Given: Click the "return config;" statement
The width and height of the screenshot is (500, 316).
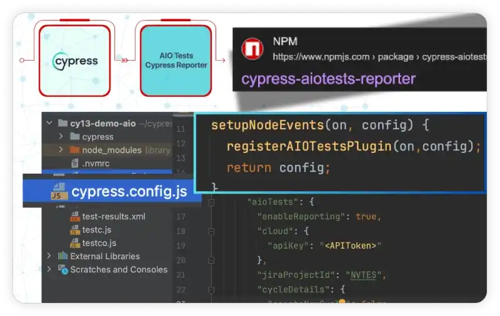Looking at the screenshot, I should (278, 167).
